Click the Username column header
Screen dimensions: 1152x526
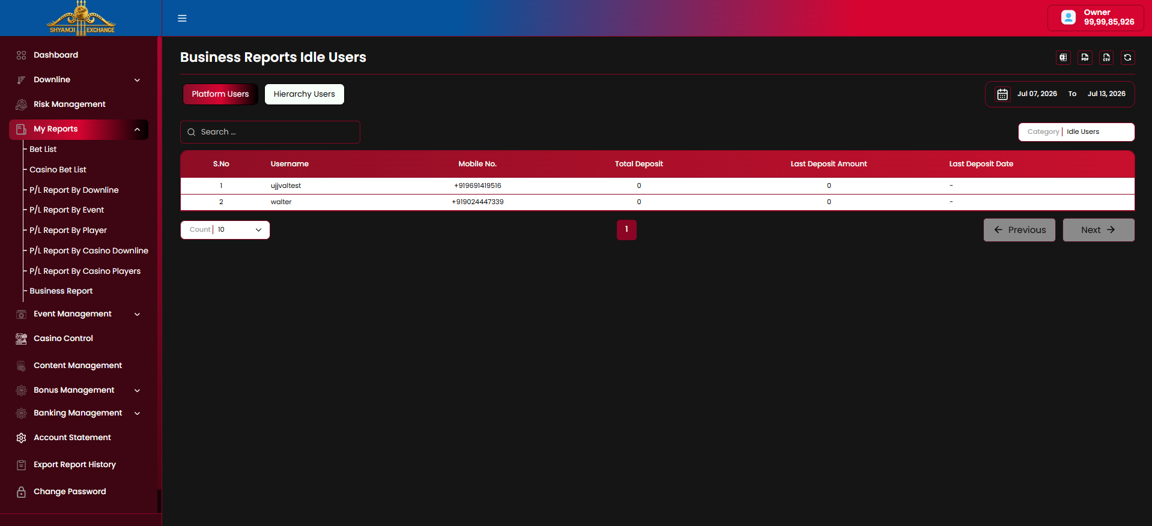tap(290, 164)
